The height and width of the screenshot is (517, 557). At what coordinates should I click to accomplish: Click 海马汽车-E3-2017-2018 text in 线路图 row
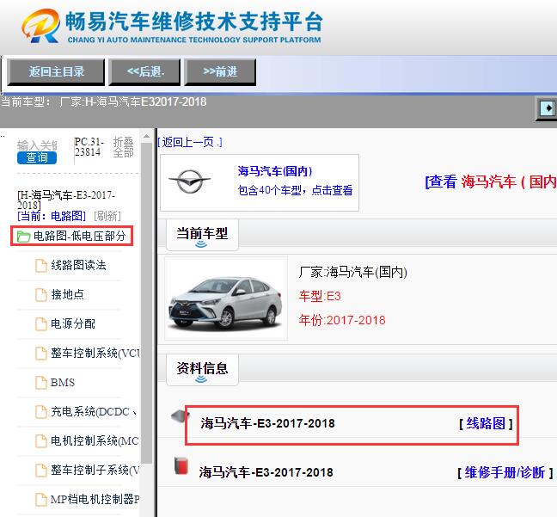267,423
